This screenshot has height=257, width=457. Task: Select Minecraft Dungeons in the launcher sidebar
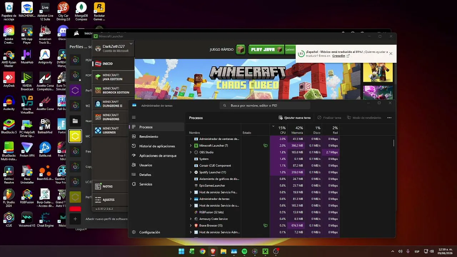(113, 117)
